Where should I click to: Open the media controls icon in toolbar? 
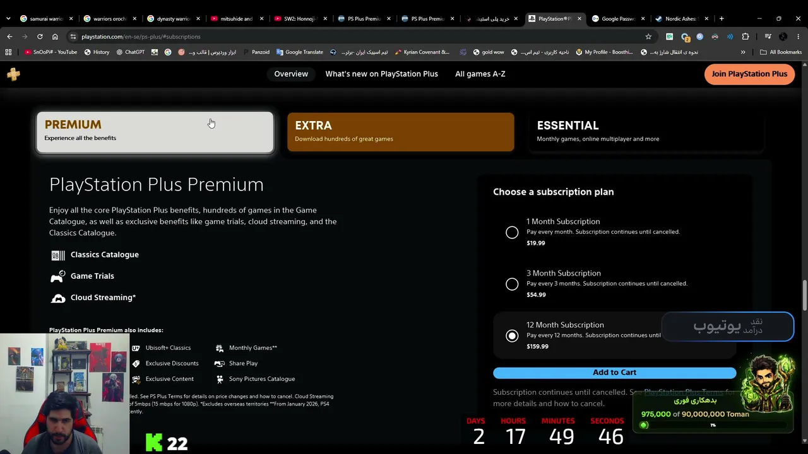[x=768, y=37]
